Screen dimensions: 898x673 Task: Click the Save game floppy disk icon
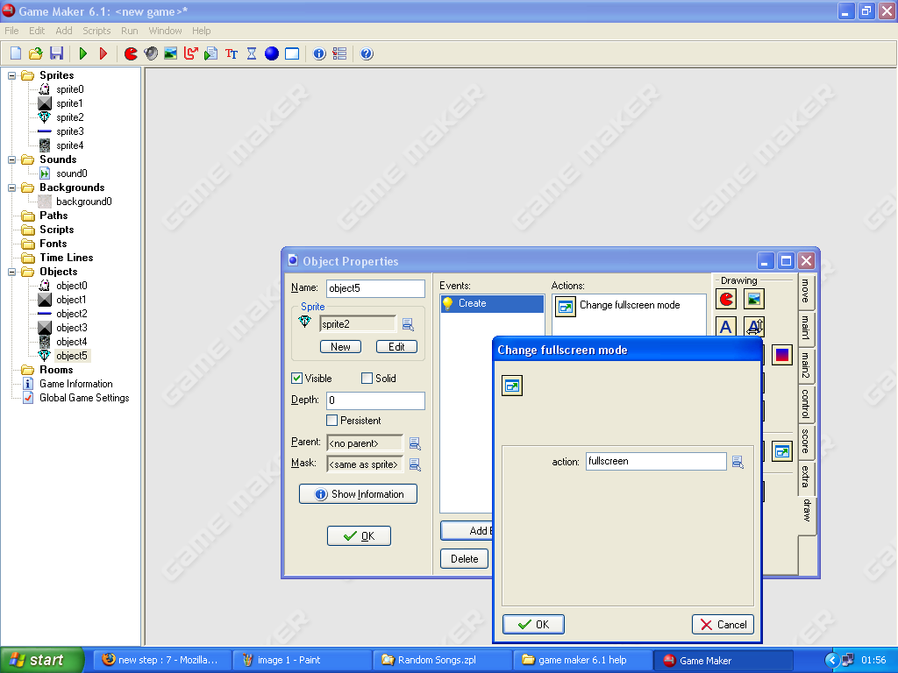click(56, 53)
